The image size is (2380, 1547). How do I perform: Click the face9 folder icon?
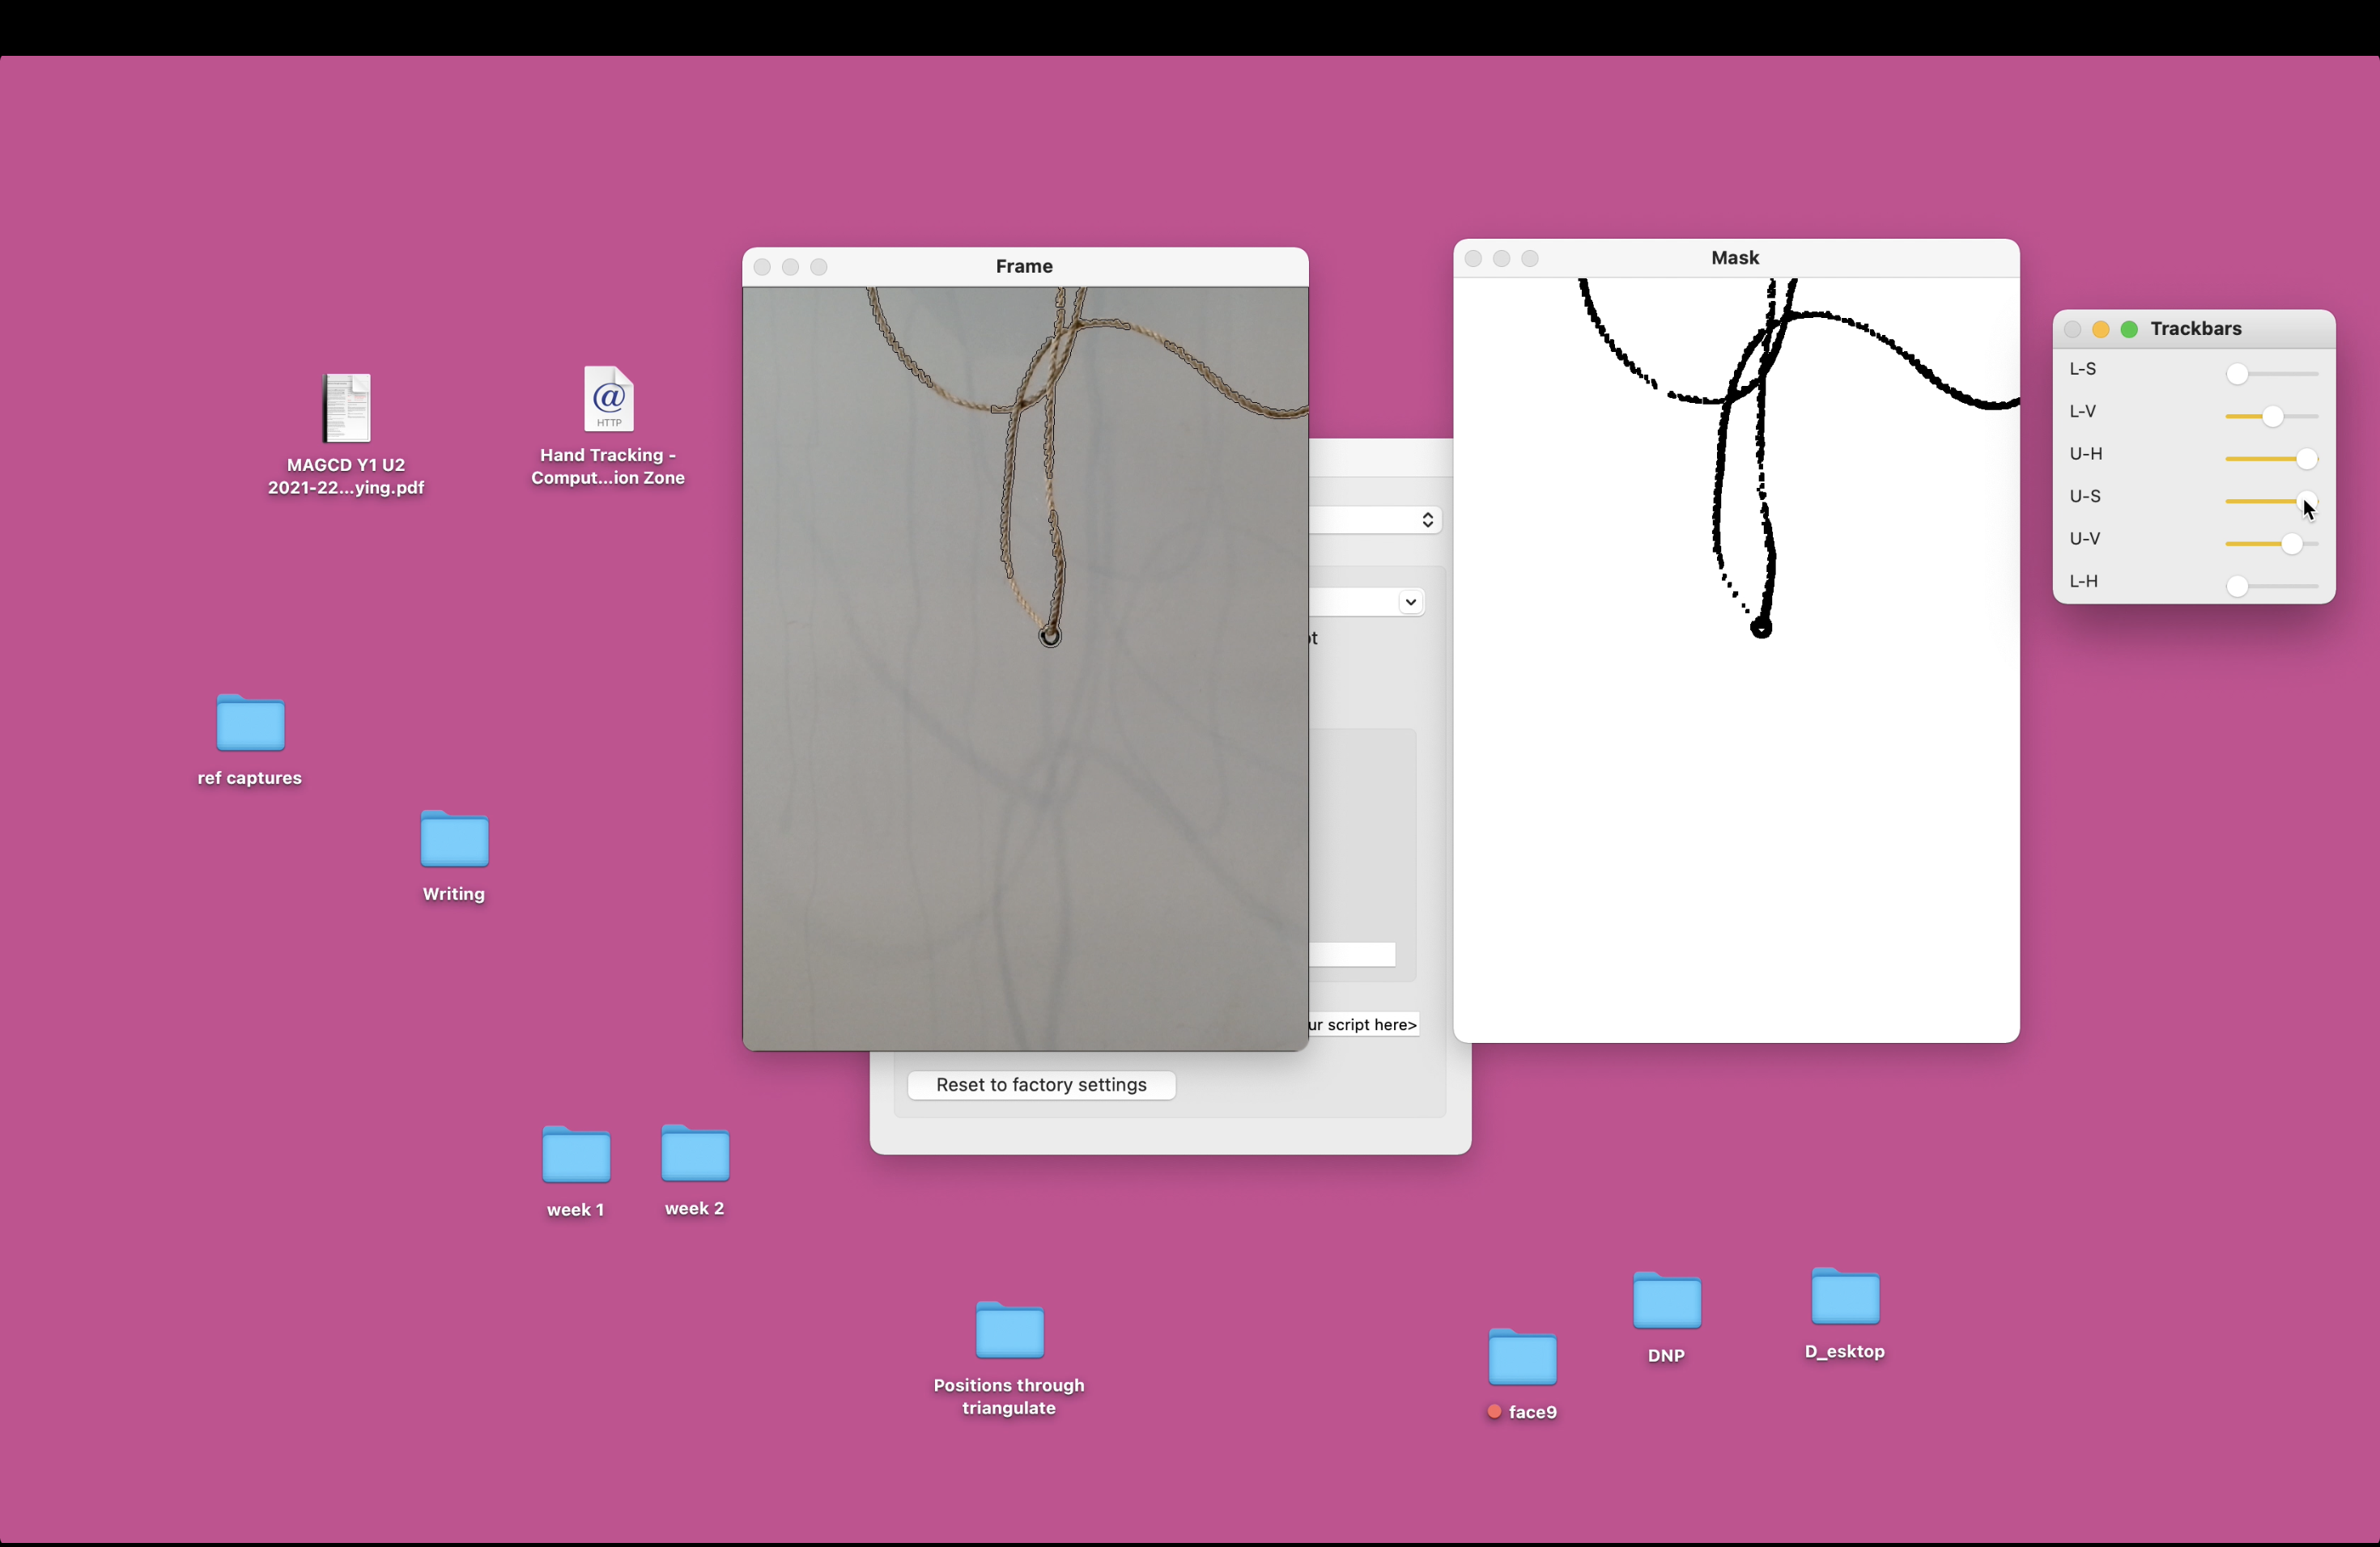tap(1522, 1357)
